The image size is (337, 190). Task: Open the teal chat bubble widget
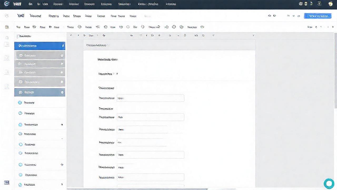pos(329,184)
